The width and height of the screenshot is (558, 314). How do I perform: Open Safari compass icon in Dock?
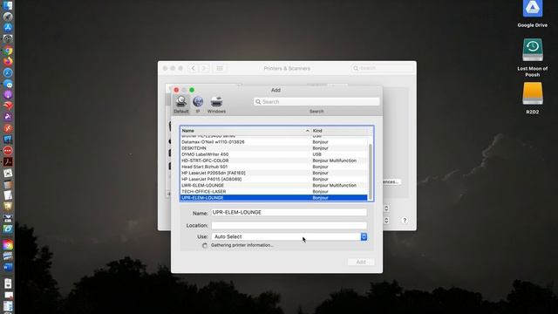point(8,72)
